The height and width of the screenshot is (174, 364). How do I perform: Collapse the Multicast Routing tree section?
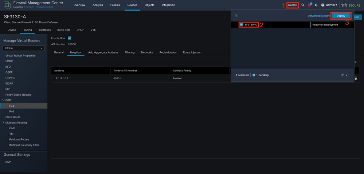[x=3, y=122]
